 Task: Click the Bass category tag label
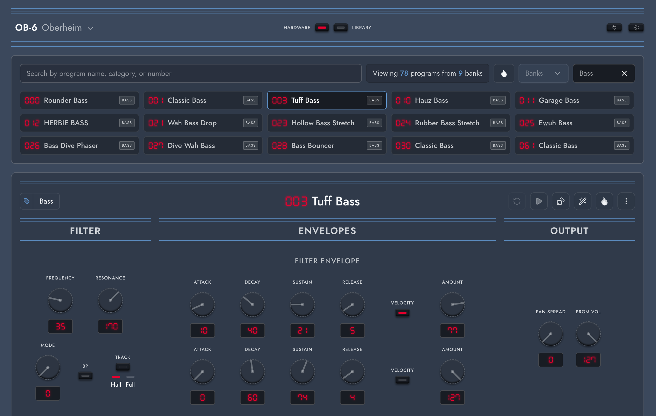pos(46,201)
